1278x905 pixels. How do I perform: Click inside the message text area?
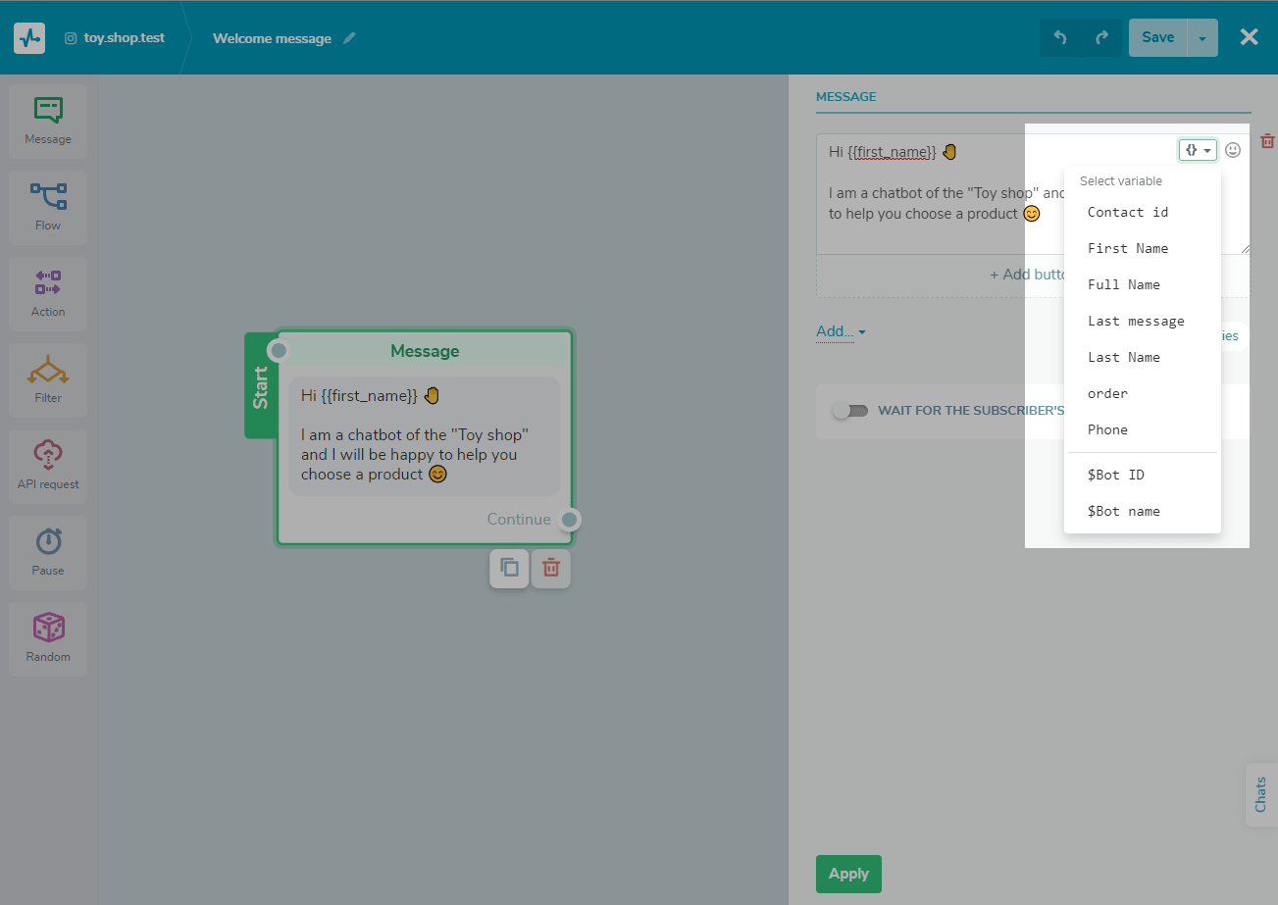point(922,230)
